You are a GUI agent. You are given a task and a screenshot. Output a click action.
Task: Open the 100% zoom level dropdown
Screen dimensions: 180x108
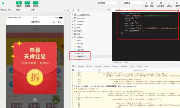click(x=22, y=10)
